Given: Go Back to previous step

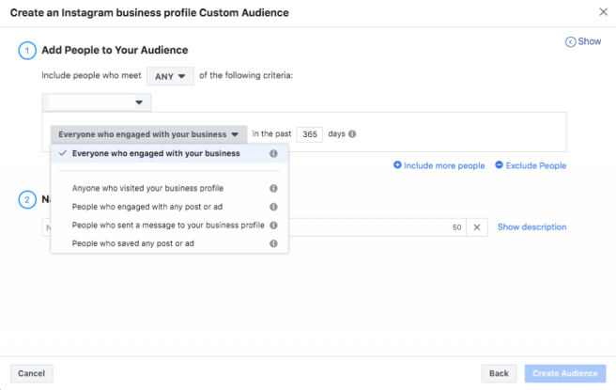Looking at the screenshot, I should (x=499, y=373).
